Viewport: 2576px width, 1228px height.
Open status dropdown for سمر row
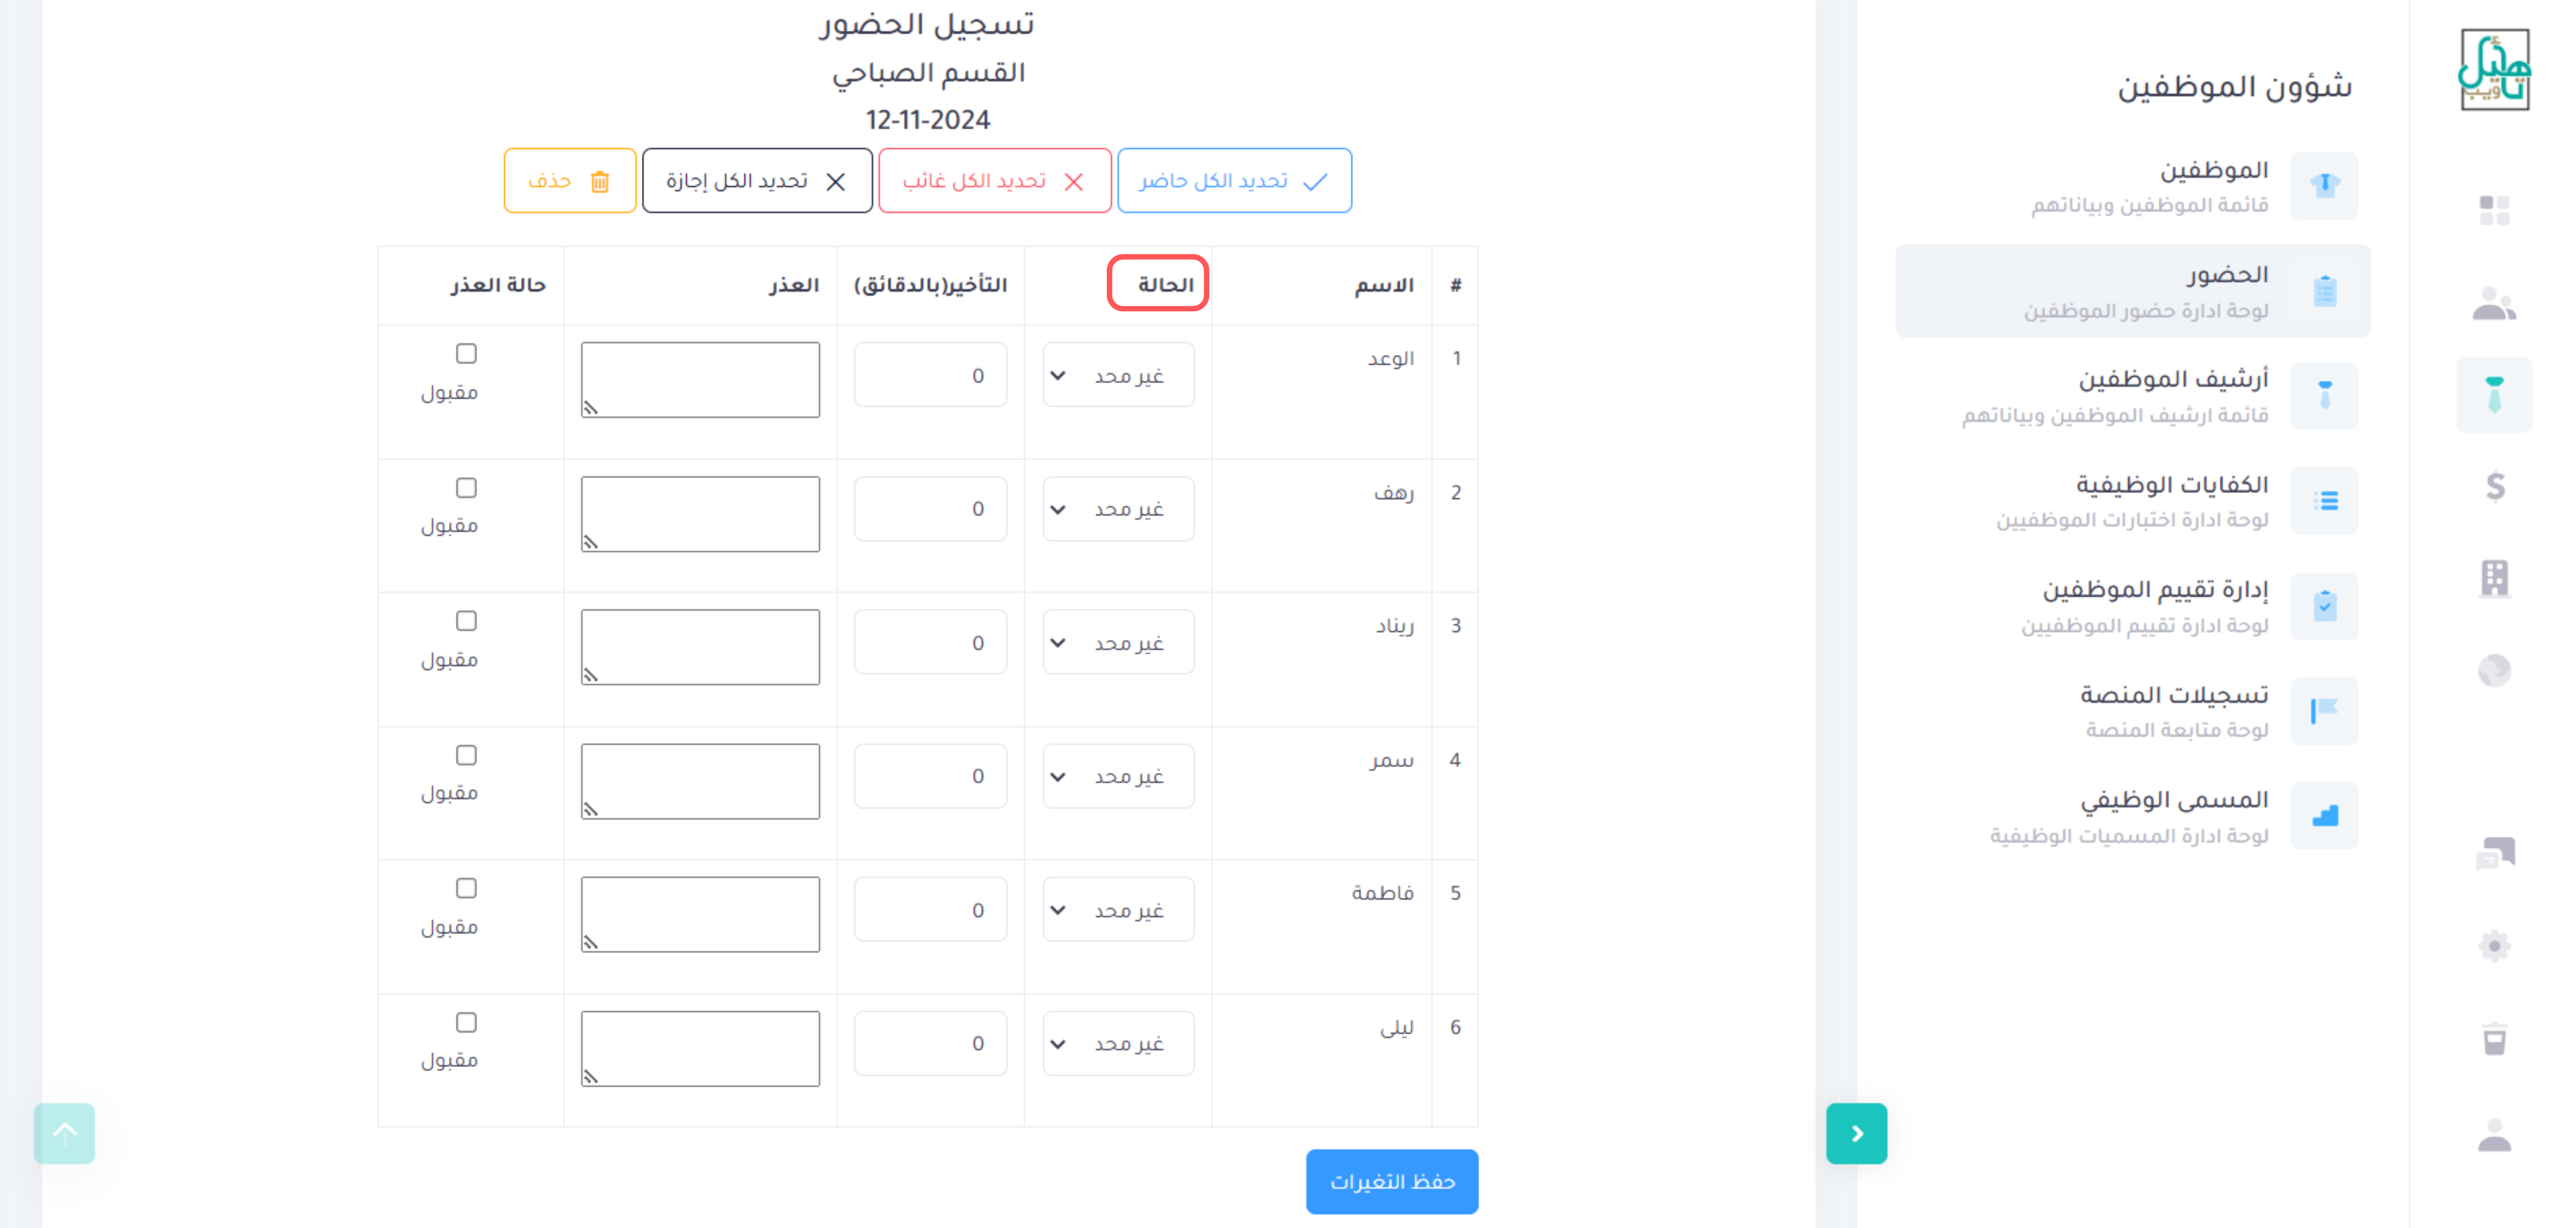[1118, 776]
